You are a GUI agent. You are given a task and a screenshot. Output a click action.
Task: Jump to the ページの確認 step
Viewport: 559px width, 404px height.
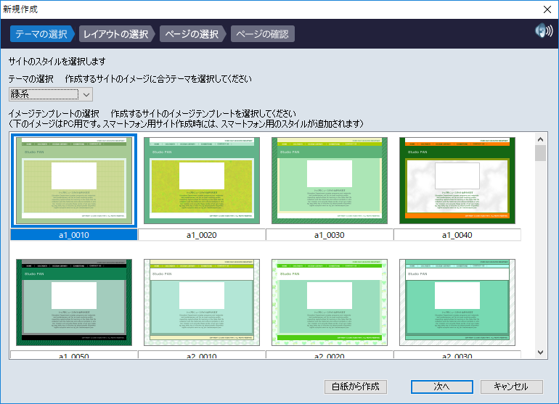tap(262, 34)
